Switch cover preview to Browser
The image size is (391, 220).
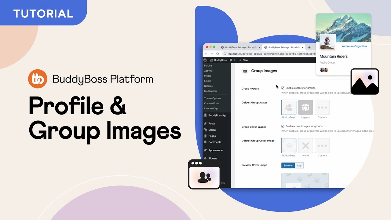click(x=288, y=166)
